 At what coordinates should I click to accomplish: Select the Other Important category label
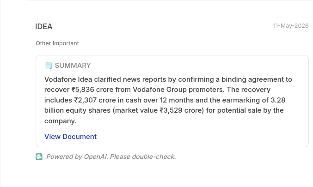coord(57,43)
